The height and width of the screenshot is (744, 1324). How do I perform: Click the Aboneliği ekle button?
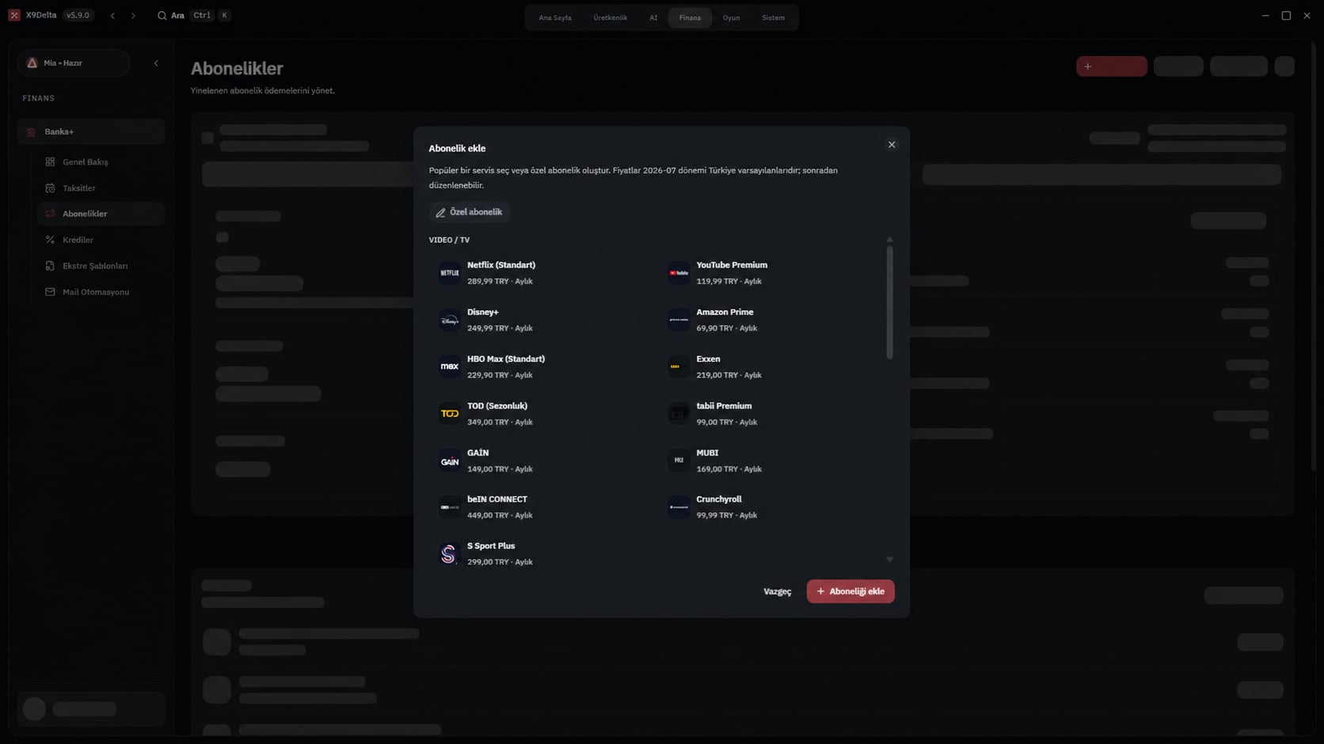(850, 592)
